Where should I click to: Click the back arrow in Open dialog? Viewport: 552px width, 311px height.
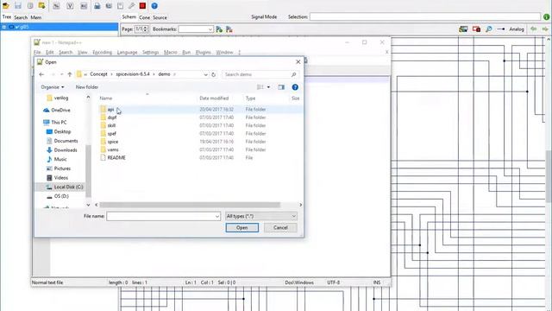click(41, 74)
